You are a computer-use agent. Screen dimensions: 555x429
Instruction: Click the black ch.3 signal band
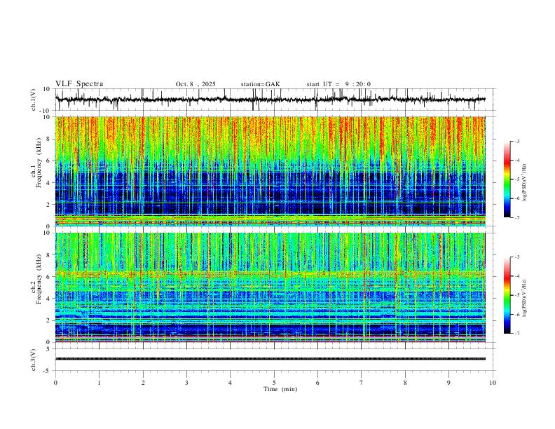coord(270,359)
